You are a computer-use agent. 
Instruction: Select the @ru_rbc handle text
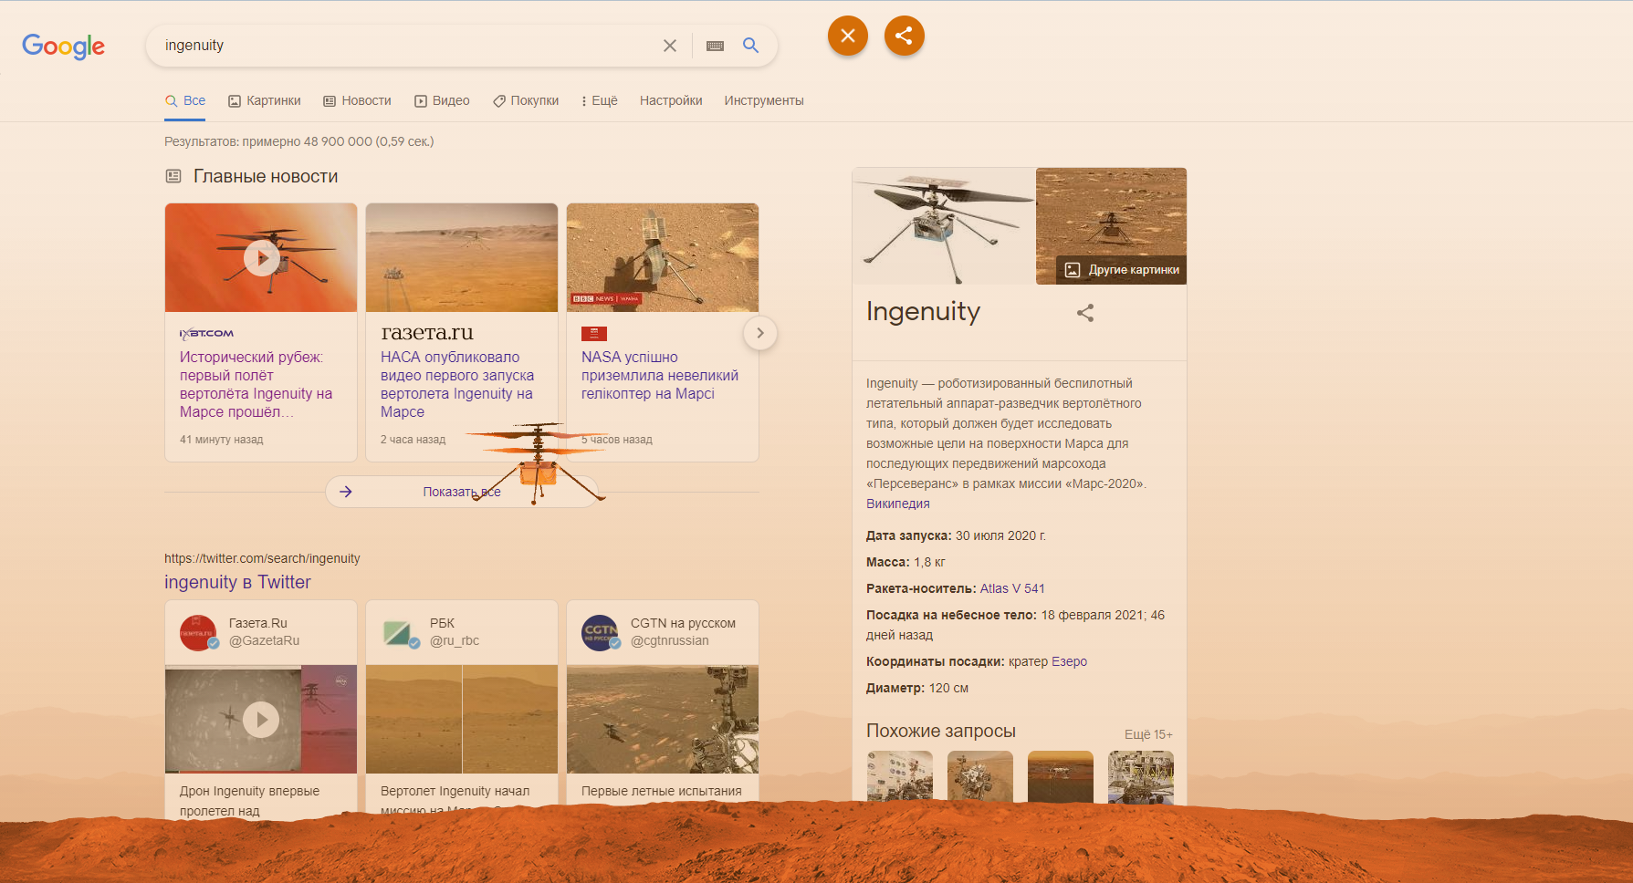[x=455, y=641]
